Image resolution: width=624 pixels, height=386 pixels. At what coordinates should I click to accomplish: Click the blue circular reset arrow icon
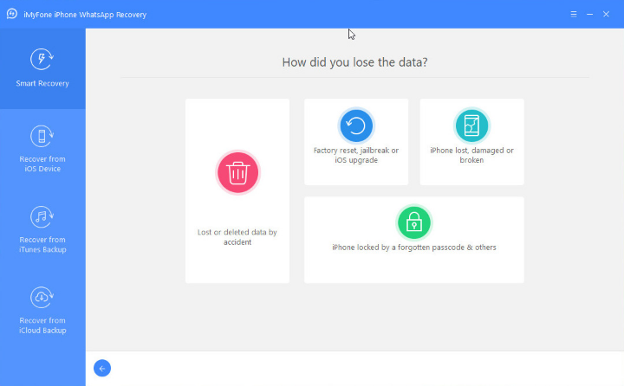356,125
